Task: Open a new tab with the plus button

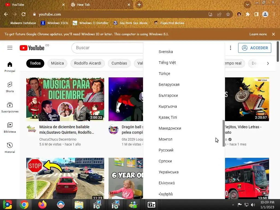Action: [x=139, y=5]
